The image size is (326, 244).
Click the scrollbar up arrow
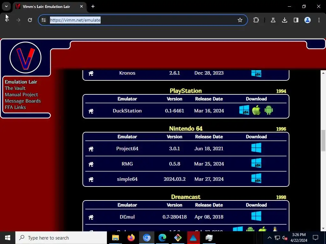pos(323,73)
